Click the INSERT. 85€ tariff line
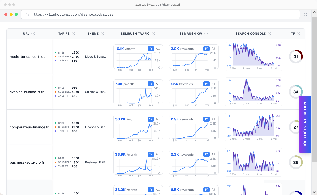 click(66, 166)
